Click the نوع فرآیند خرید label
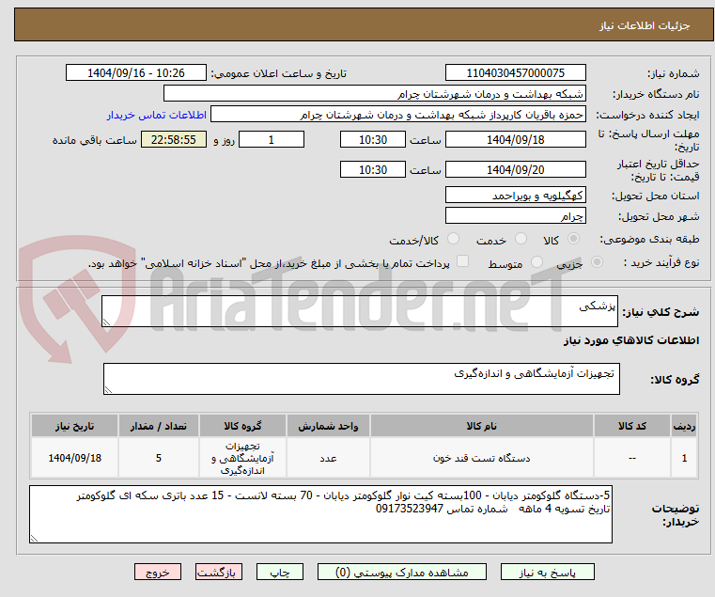715x597 pixels. tap(661, 262)
